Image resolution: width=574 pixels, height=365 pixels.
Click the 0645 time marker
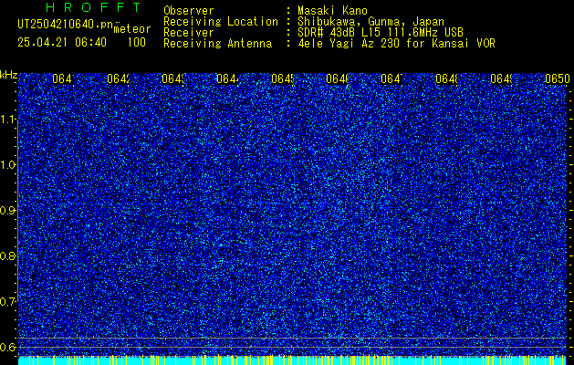pyautogui.click(x=282, y=79)
